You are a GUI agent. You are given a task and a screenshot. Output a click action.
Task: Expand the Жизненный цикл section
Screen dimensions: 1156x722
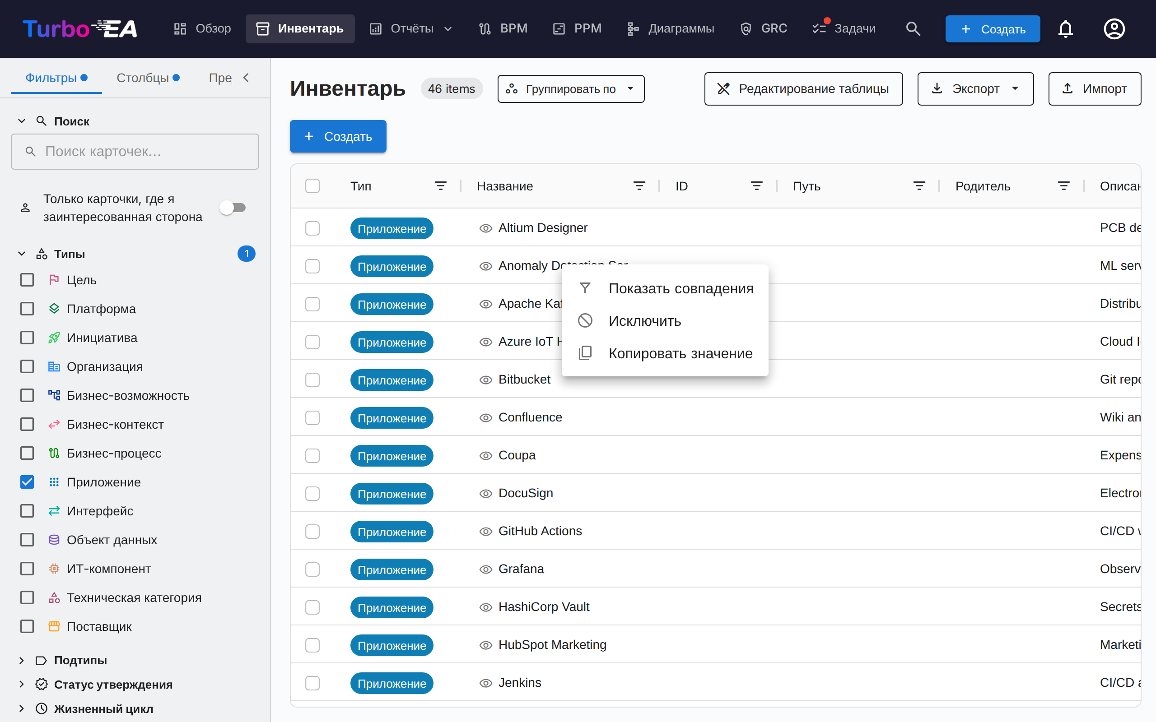pos(22,708)
